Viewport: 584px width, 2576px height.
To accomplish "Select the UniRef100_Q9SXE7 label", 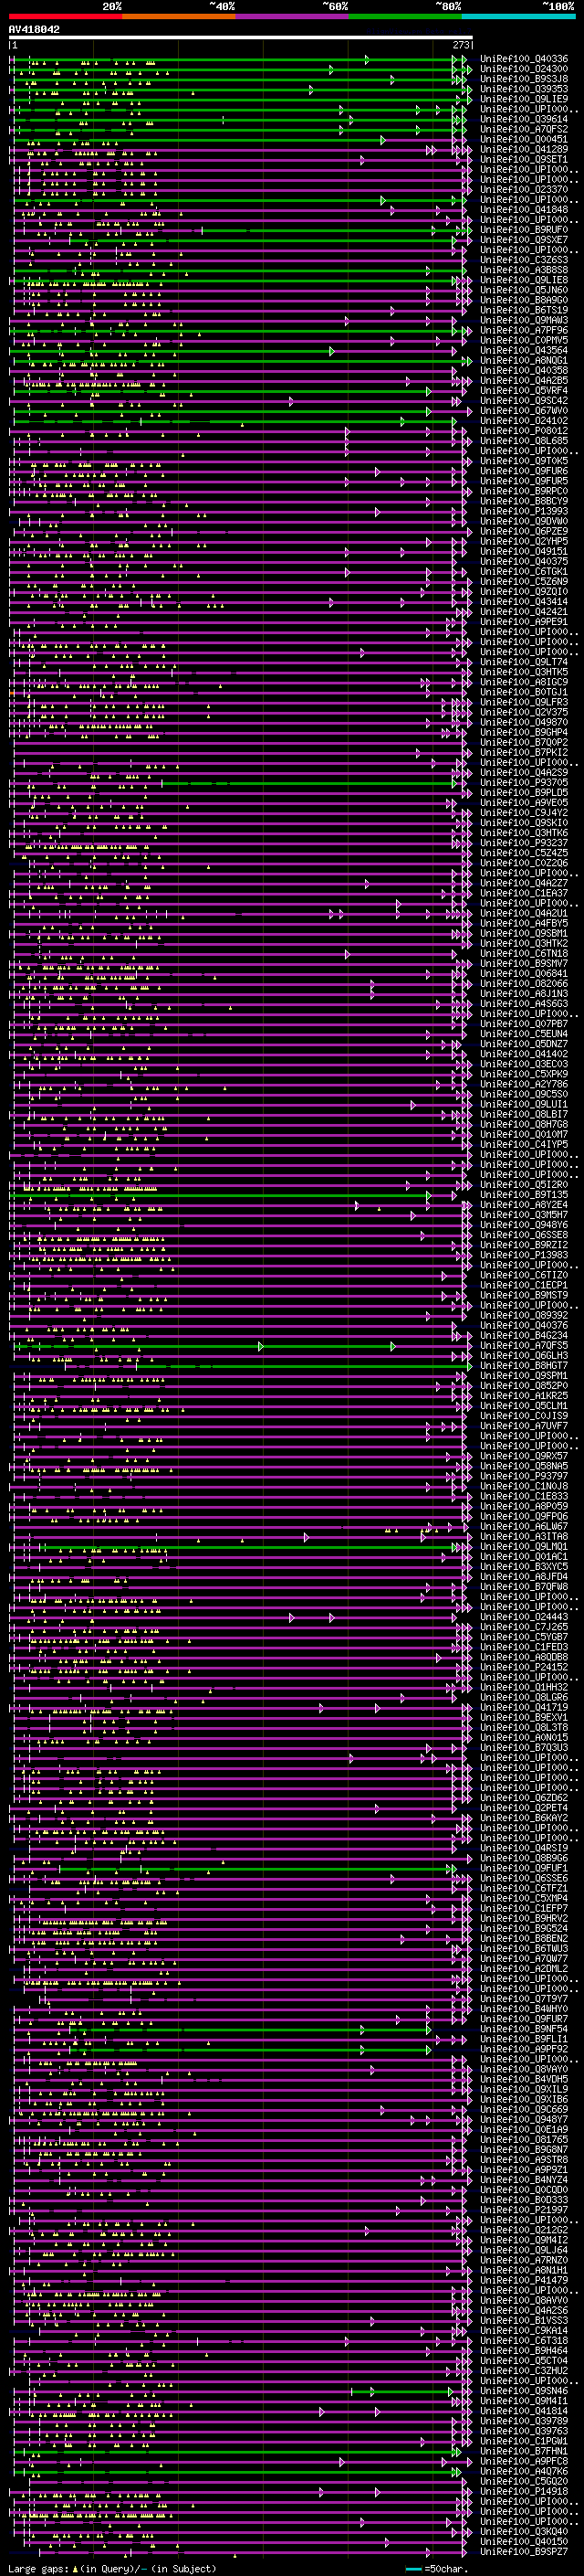I will pyautogui.click(x=524, y=240).
